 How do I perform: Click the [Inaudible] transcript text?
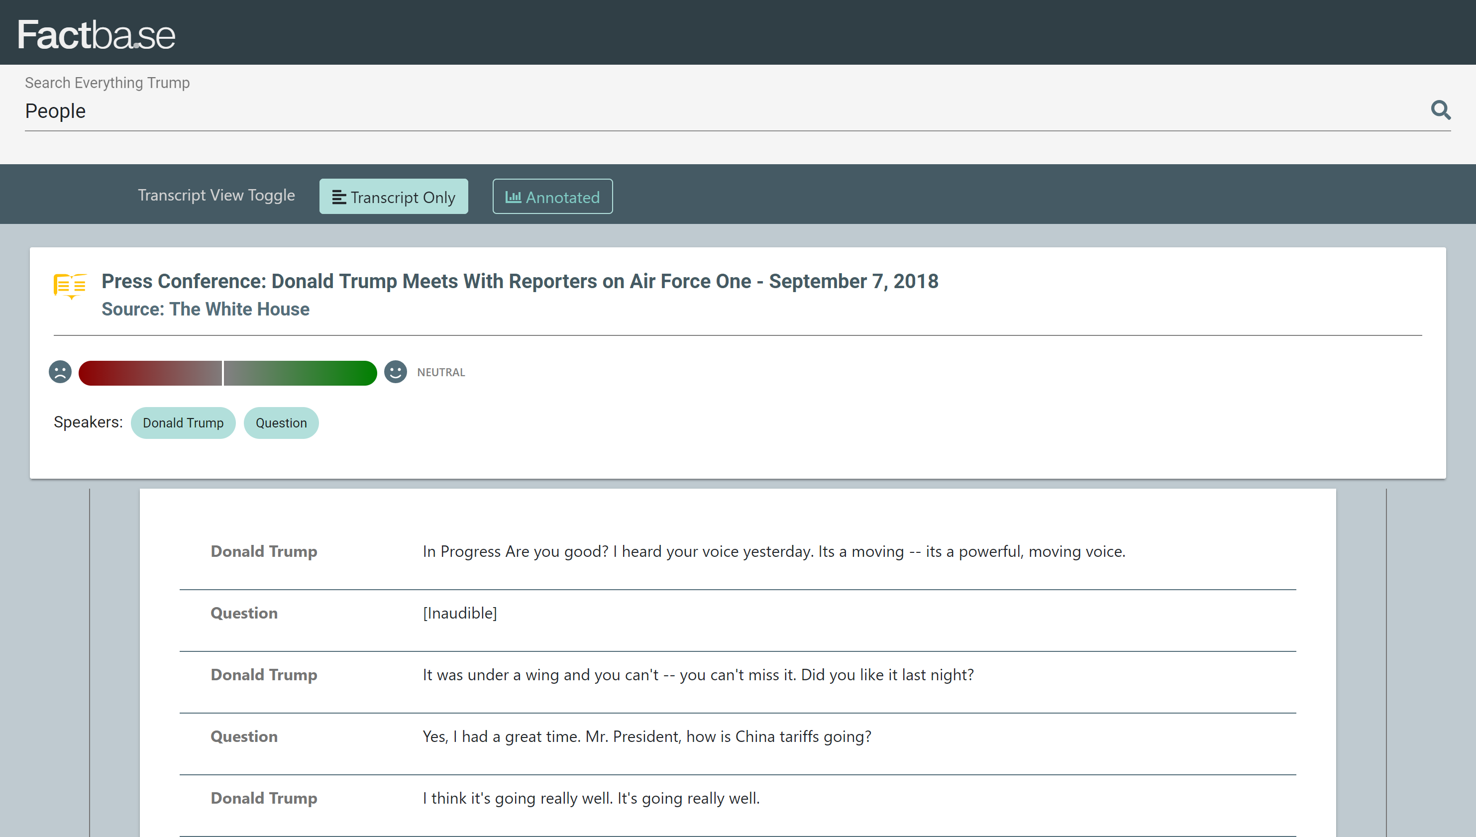tap(460, 613)
